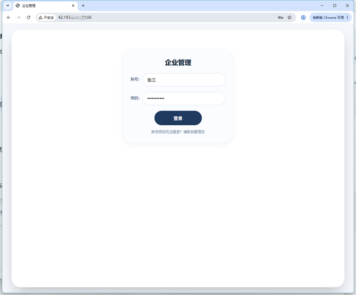Open a new tab with plus button
This screenshot has width=356, height=295.
pos(83,6)
